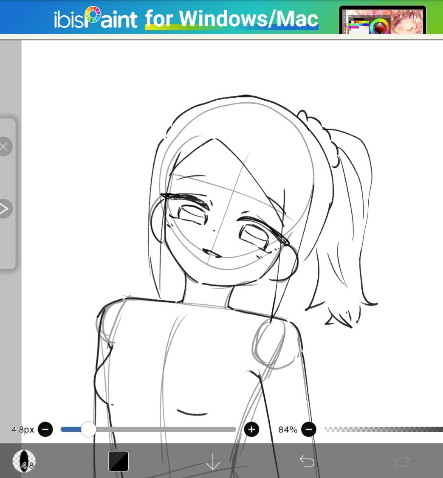
Task: Tap the down arrow icon in the bottom toolbar
Action: click(x=213, y=461)
